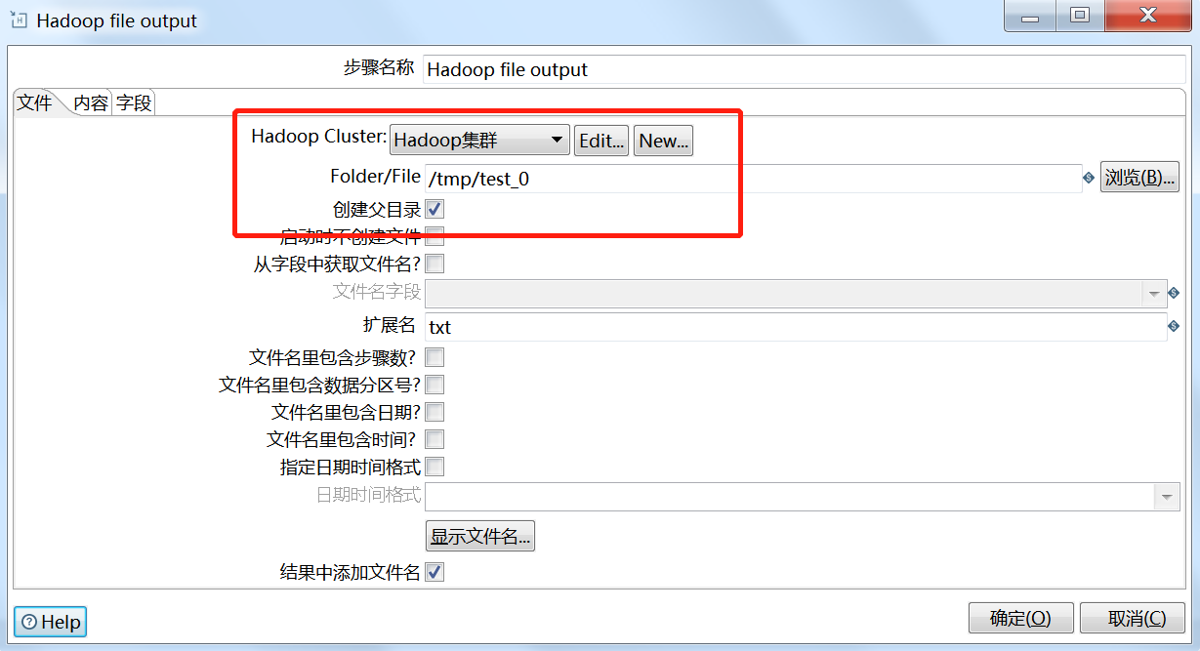1200x651 pixels.
Task: Click the New... cluster button
Action: coord(664,141)
